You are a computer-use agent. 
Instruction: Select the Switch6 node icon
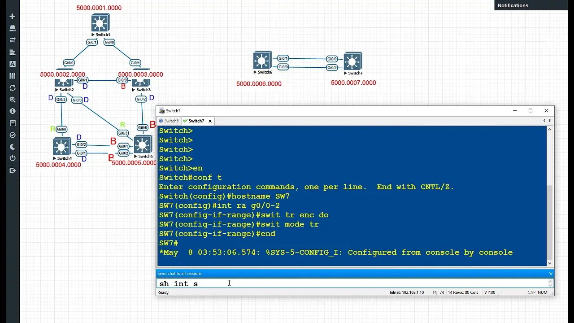262,60
